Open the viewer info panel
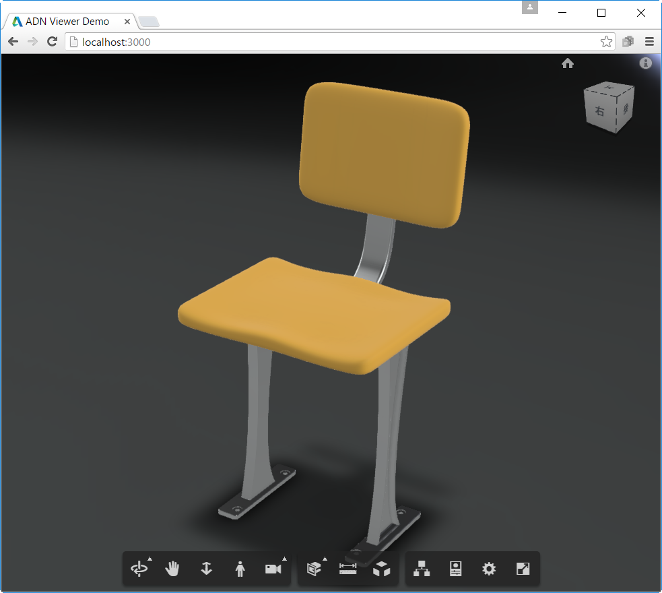662x593 pixels. 645,63
